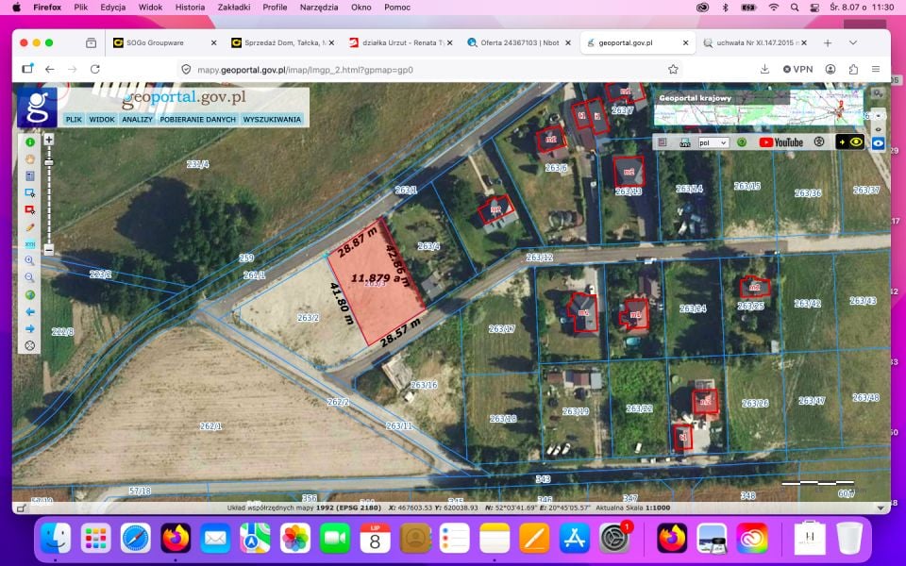Choose the pencil drawing tool
906x566 pixels.
click(30, 227)
